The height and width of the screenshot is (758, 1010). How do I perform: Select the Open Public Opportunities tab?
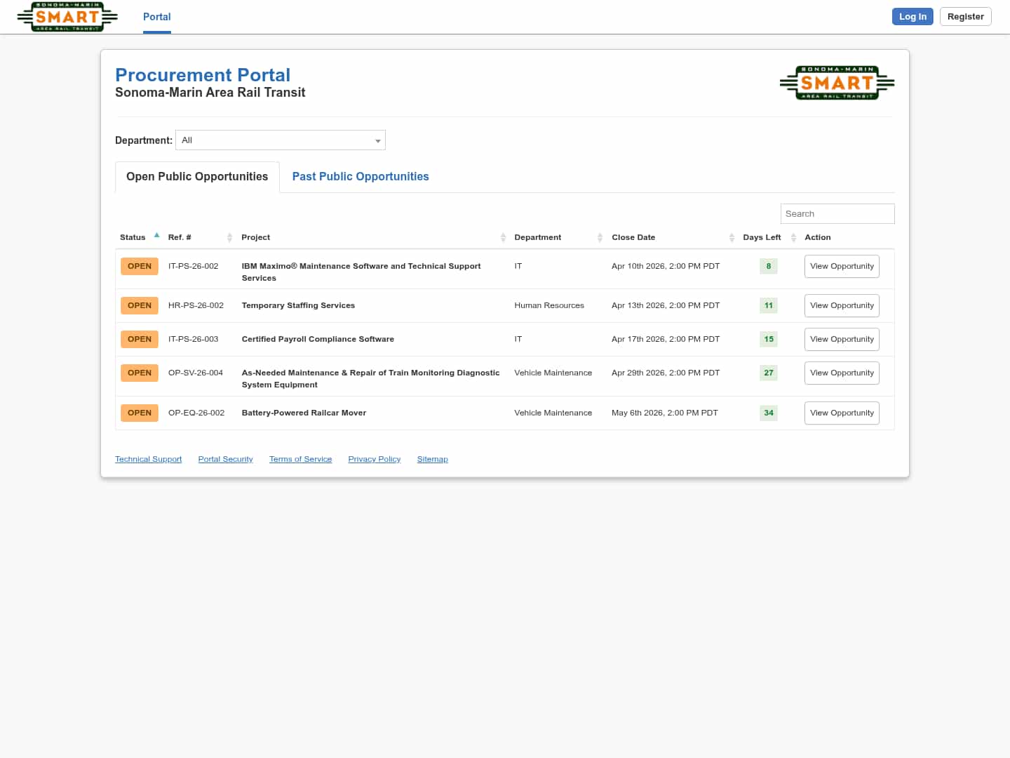(x=197, y=177)
